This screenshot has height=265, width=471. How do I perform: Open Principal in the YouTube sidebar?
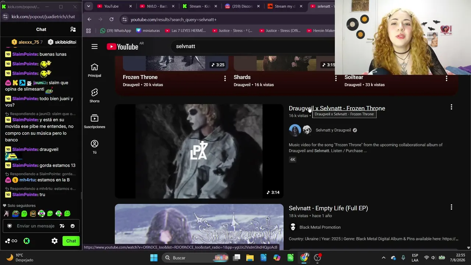pyautogui.click(x=95, y=70)
